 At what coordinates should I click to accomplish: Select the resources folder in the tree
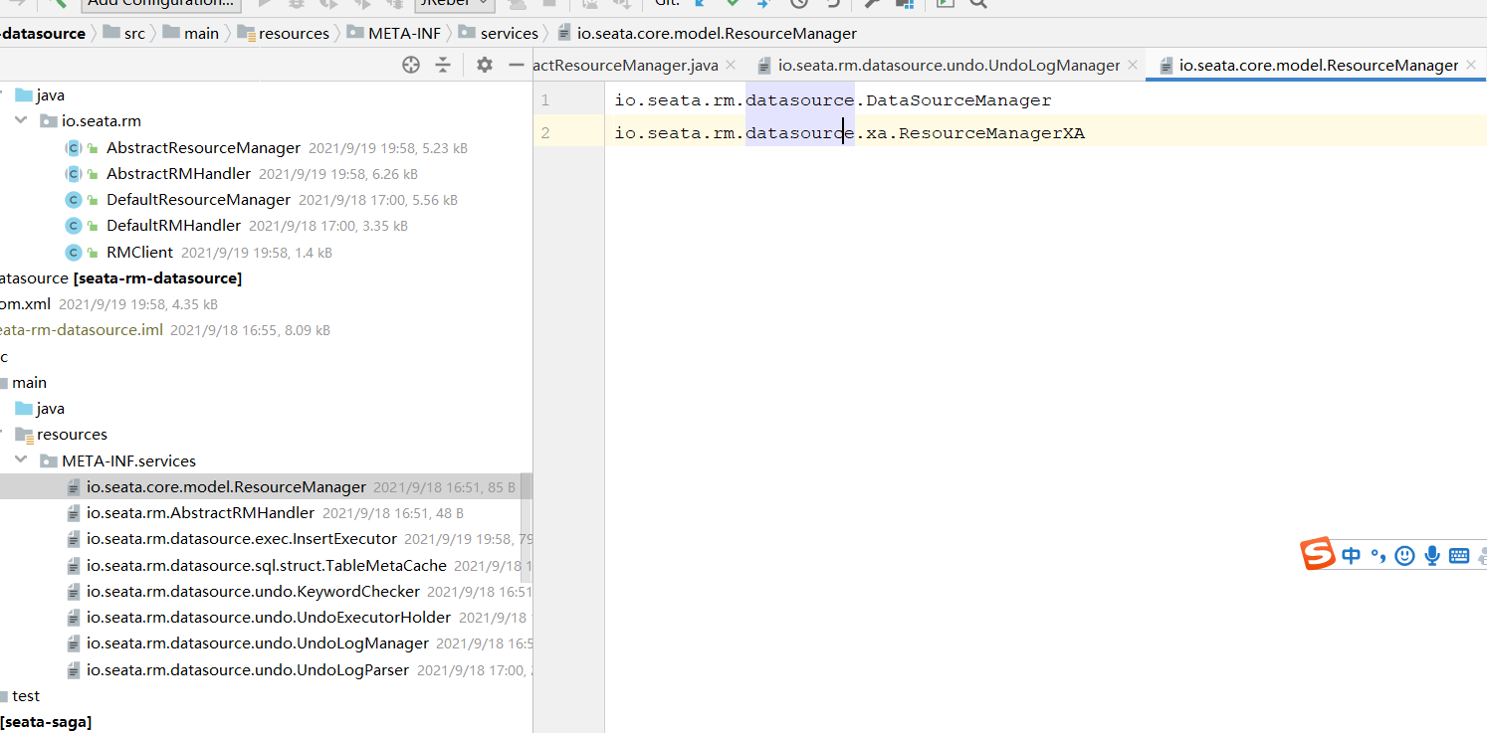point(72,434)
